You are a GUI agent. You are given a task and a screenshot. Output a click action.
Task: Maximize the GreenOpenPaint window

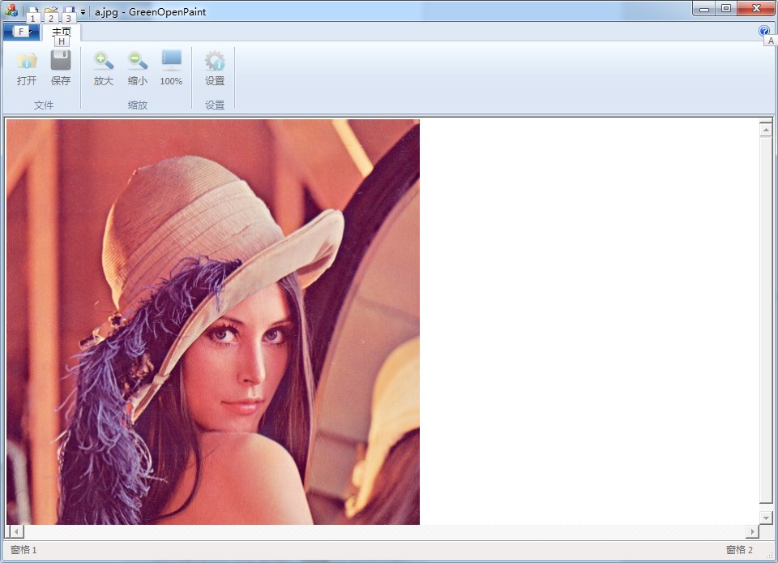coord(726,9)
